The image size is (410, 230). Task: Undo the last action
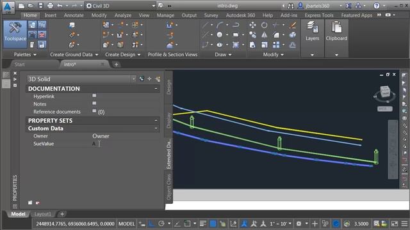[60, 6]
